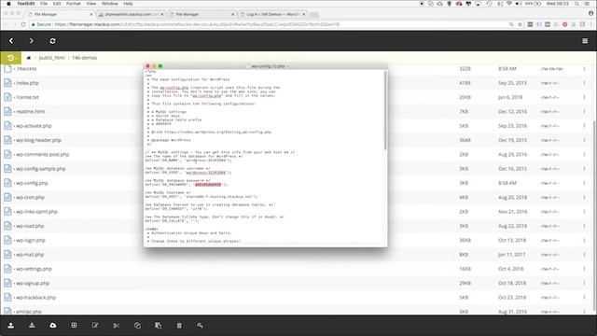Open row options for index.php

pyautogui.click(x=584, y=83)
